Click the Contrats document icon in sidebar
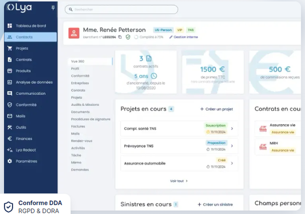 point(10,59)
